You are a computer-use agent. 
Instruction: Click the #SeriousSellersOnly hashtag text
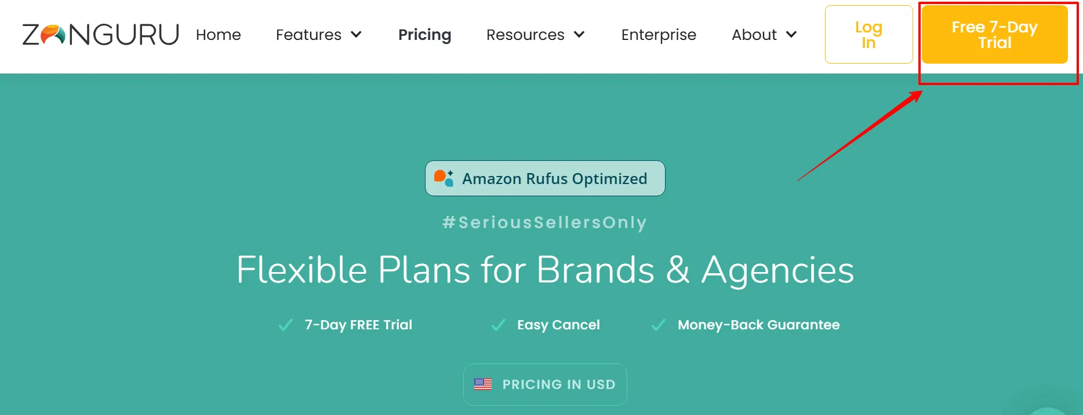[x=544, y=222]
